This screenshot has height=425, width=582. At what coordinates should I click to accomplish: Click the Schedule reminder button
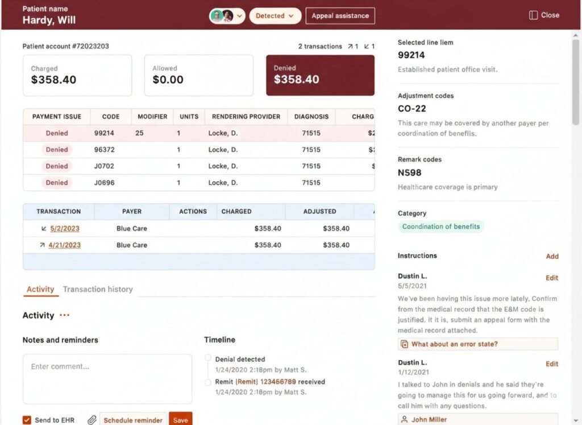click(x=133, y=420)
